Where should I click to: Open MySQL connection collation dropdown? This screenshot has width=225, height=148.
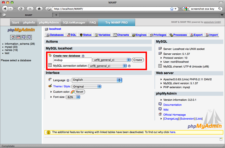(x=108, y=66)
